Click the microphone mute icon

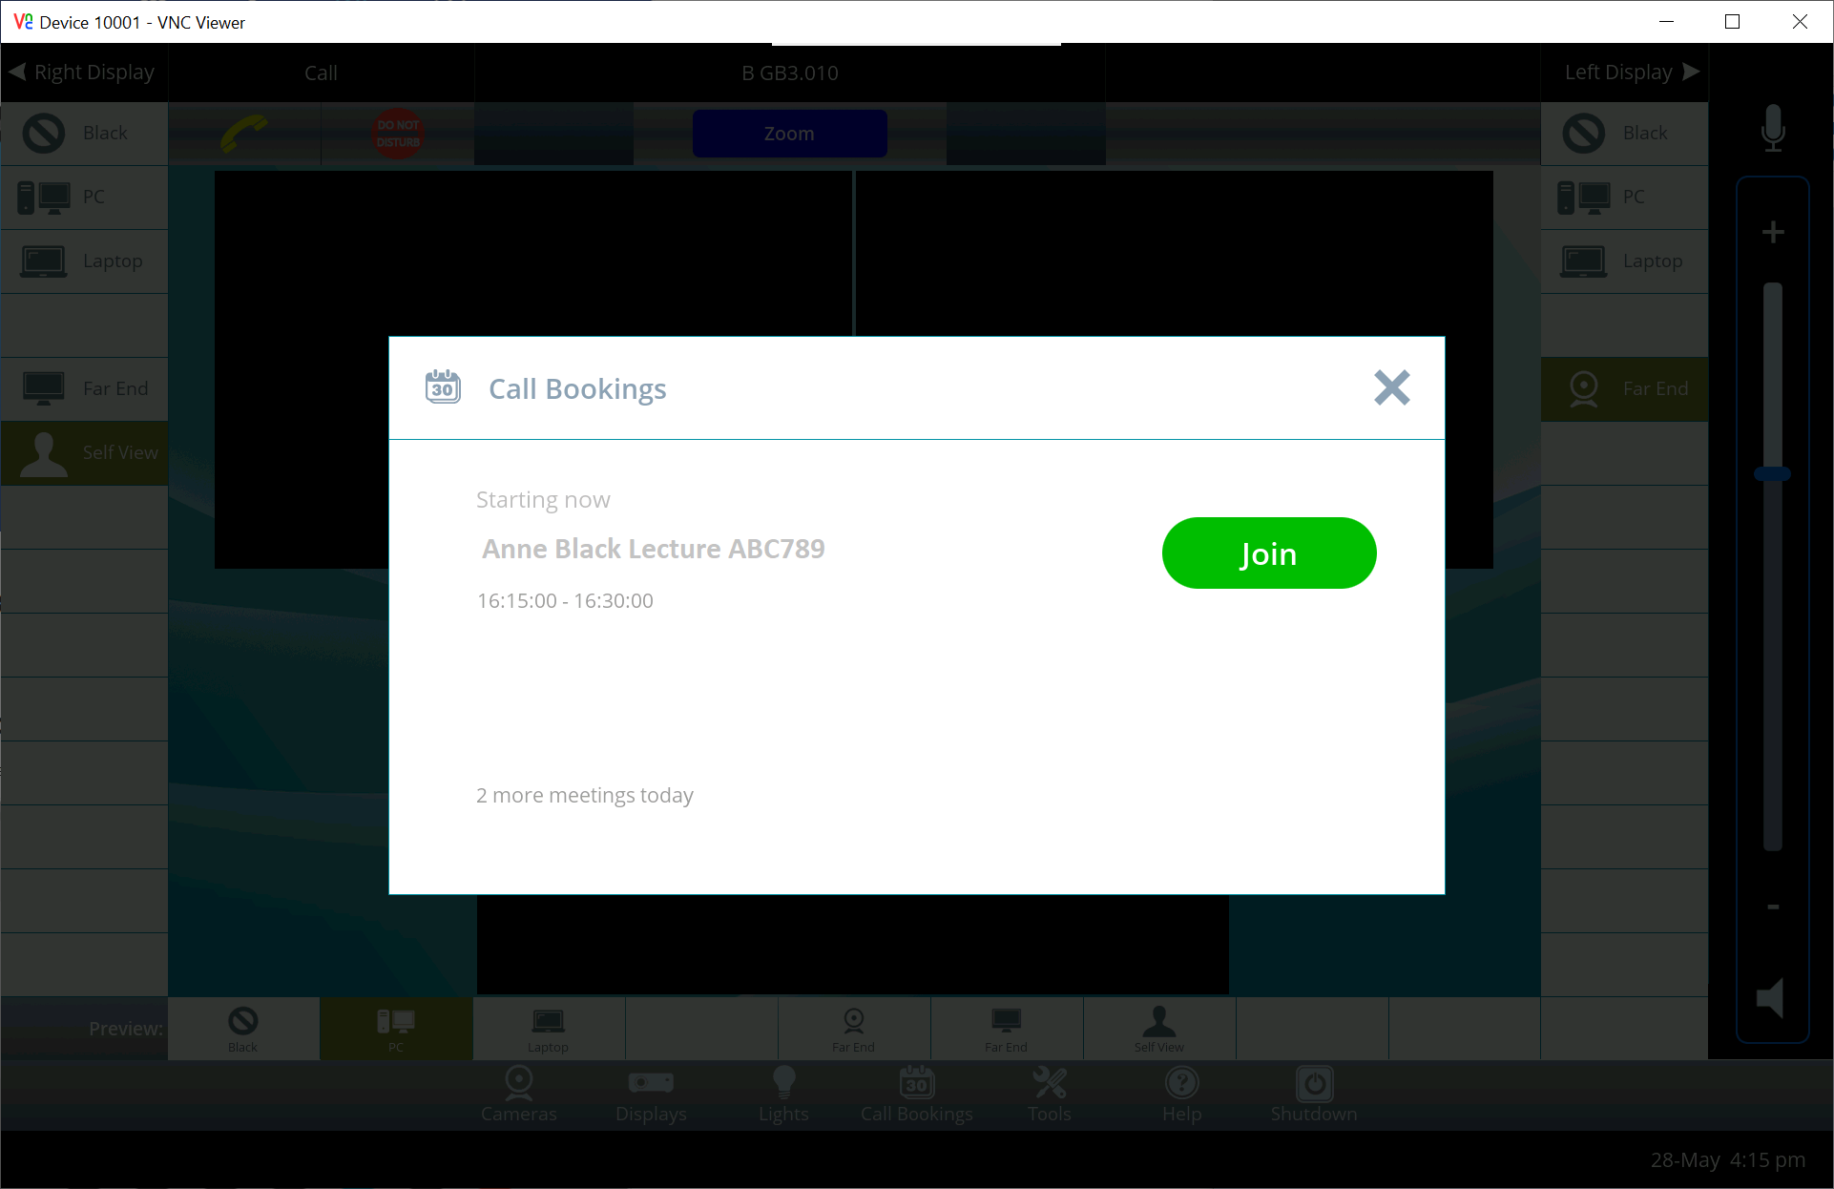[1773, 129]
